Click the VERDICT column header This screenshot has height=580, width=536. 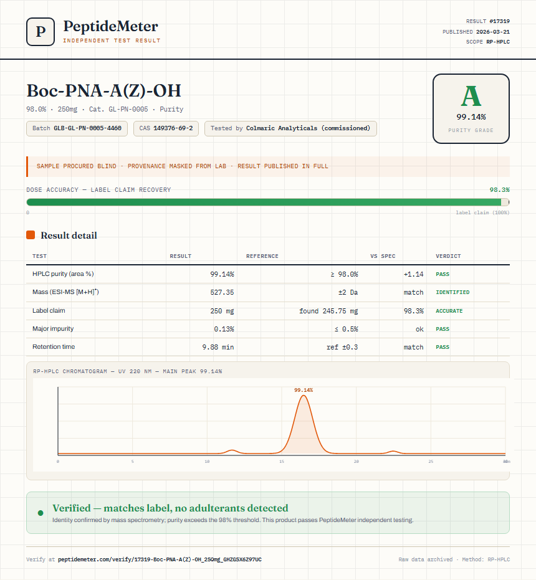(448, 256)
